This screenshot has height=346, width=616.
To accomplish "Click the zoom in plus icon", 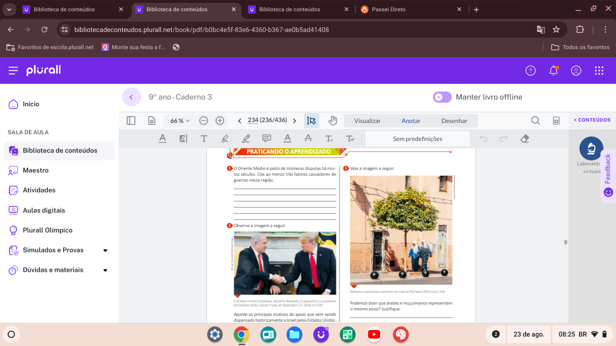I will coord(220,121).
